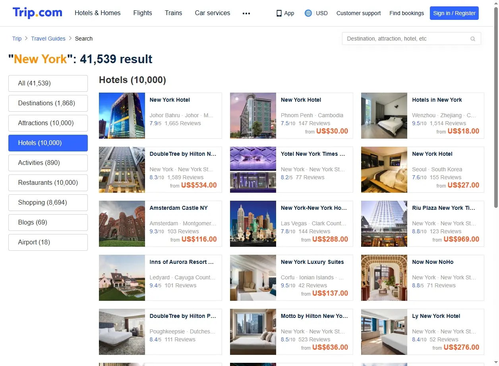This screenshot has height=366, width=499.
Task: Open Hotels in New York Wenzhou thumbnail
Action: 384,116
